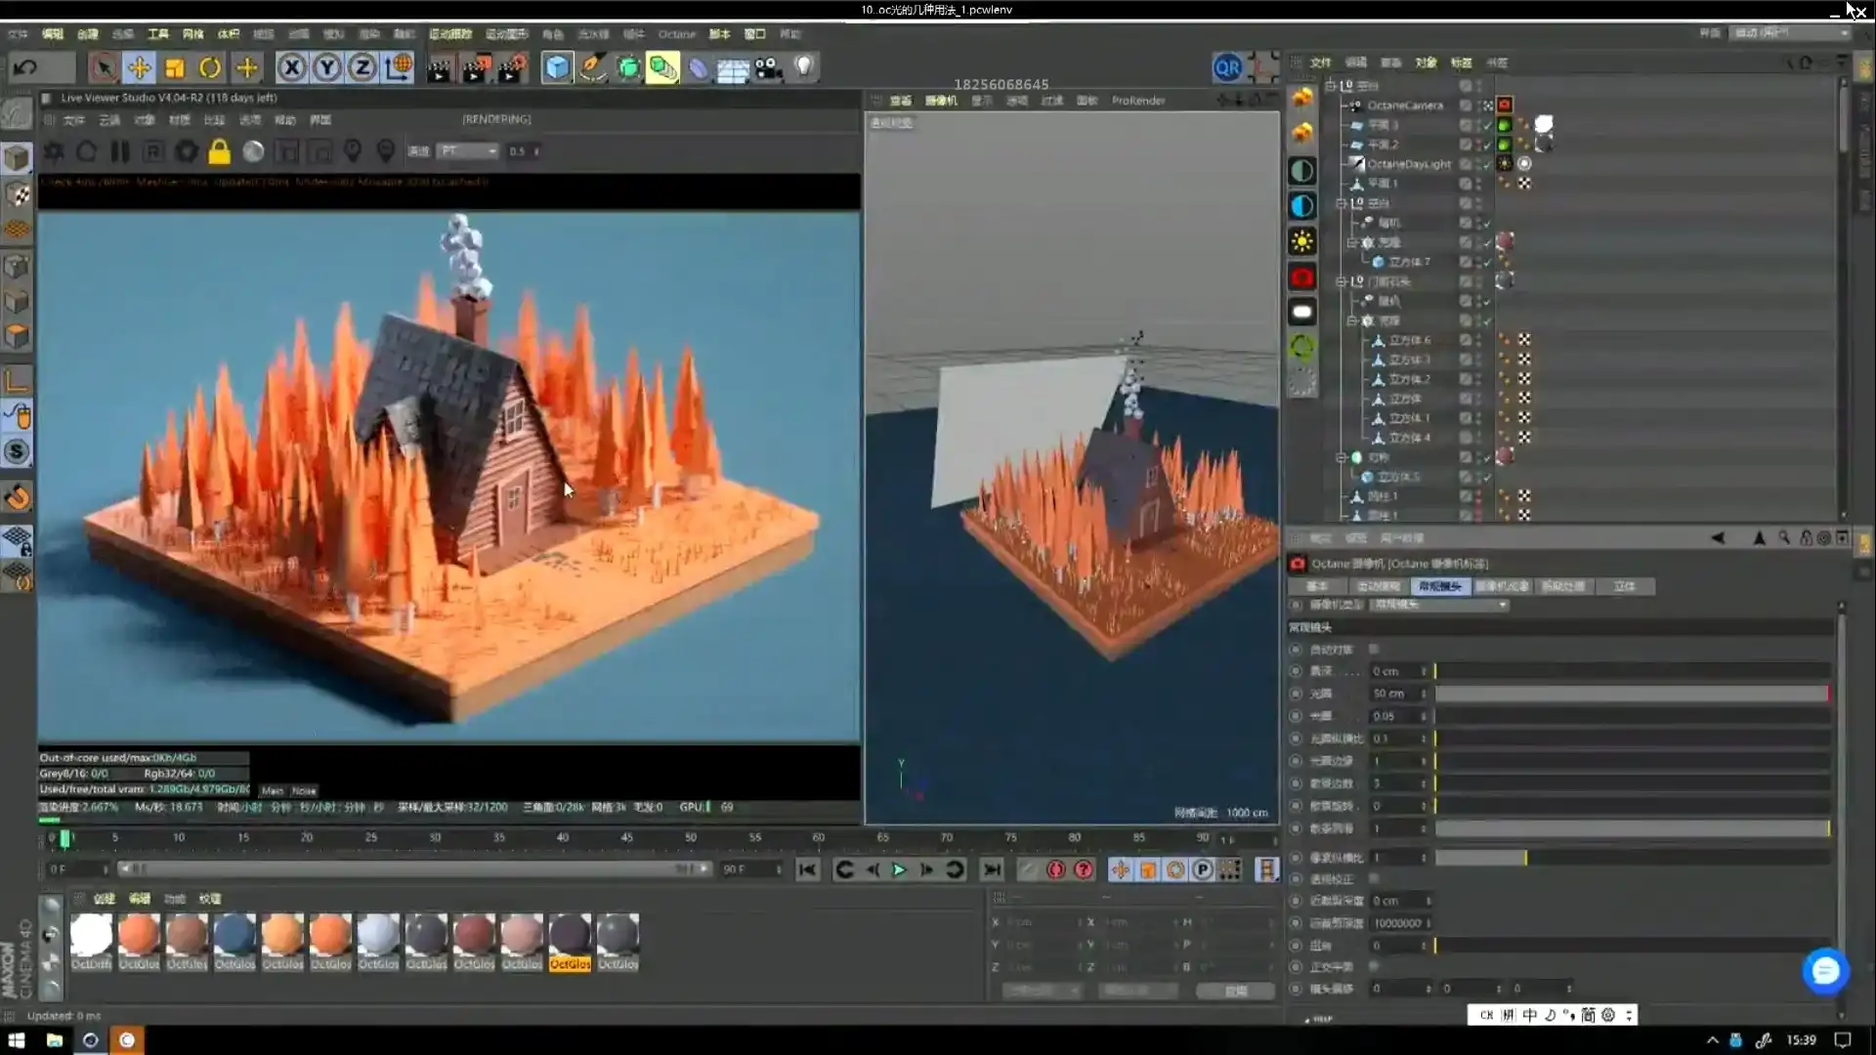The image size is (1876, 1055).
Task: Open the PT kernel dropdown in Live Viewer
Action: (469, 151)
